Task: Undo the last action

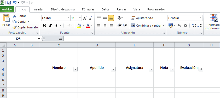Action: 15,2
